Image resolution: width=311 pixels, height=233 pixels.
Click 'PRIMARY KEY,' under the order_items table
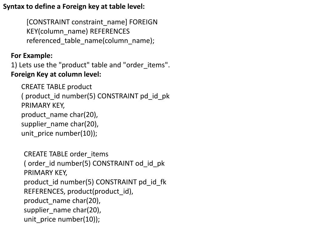46,173
